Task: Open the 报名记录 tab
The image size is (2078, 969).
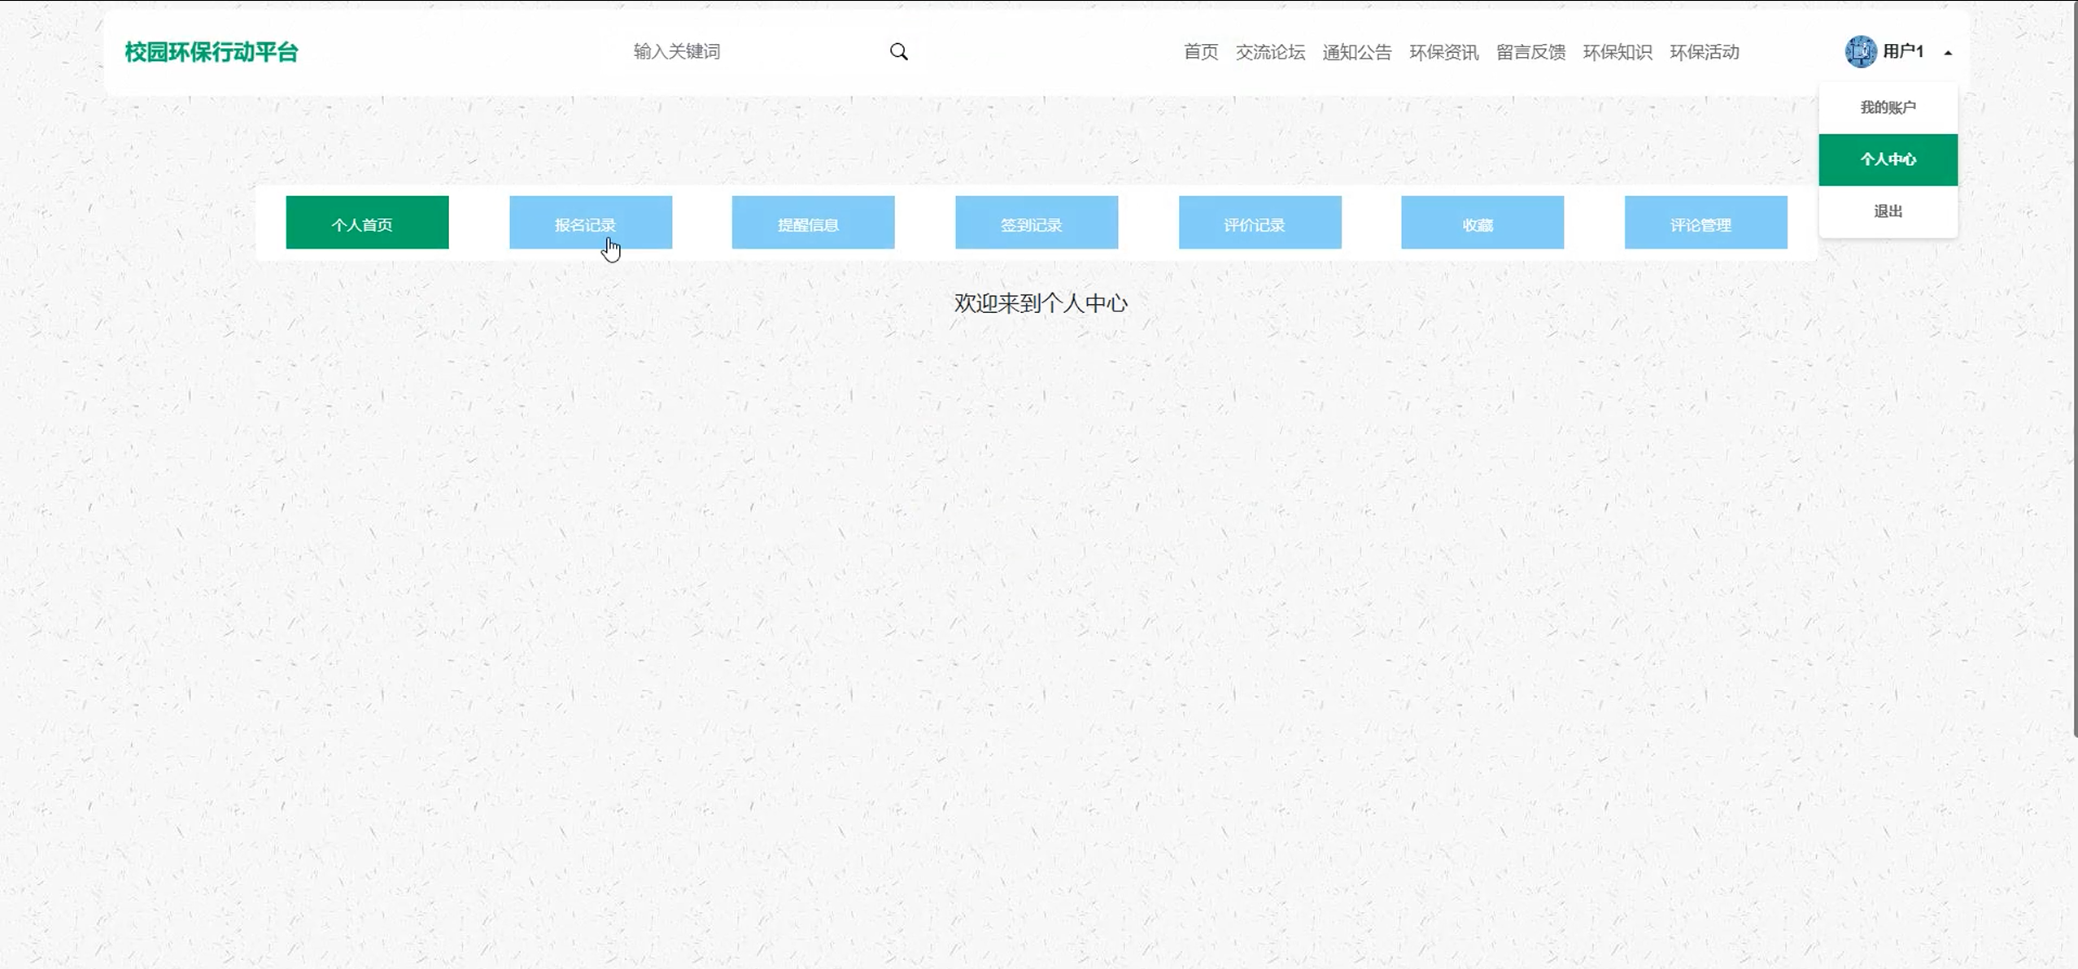Action: [x=591, y=223]
